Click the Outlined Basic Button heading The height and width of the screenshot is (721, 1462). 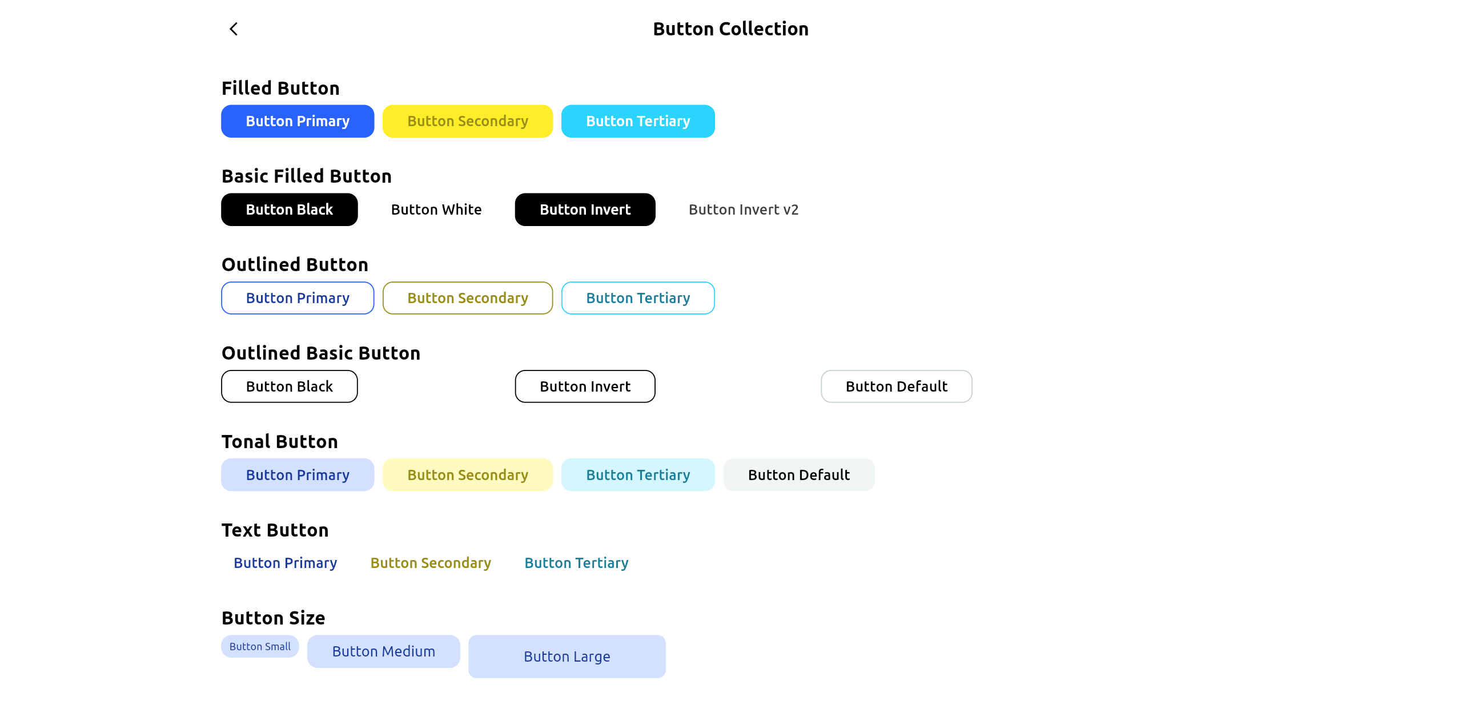tap(321, 353)
